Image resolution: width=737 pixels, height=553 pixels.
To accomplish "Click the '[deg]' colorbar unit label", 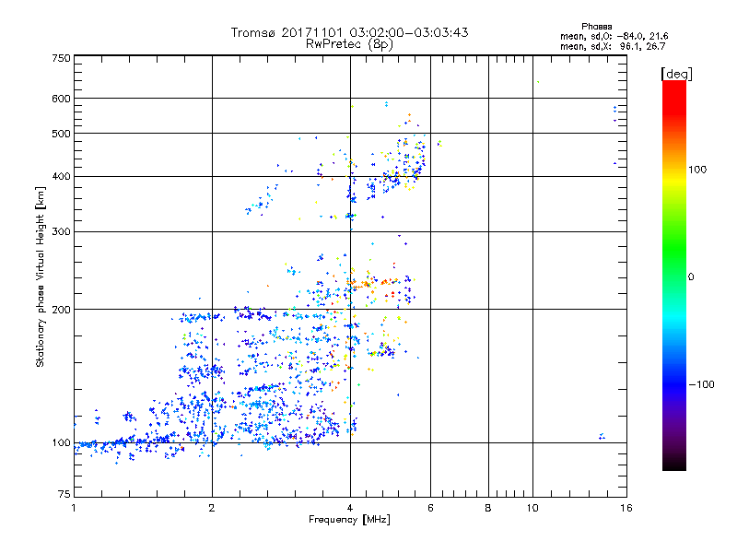I will tap(676, 74).
